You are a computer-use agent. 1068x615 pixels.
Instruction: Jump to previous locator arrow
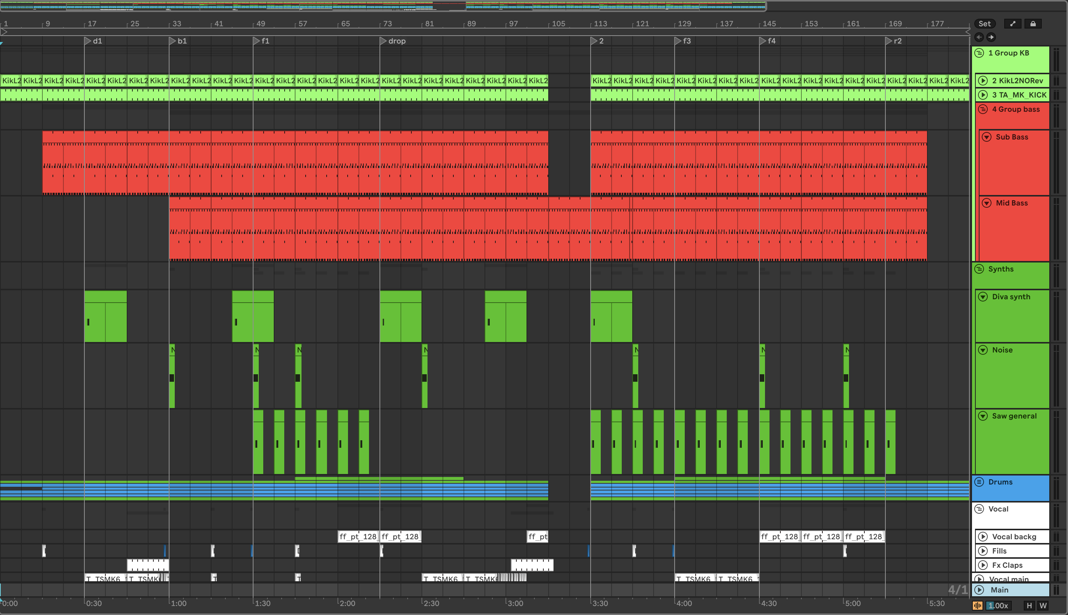(x=979, y=37)
